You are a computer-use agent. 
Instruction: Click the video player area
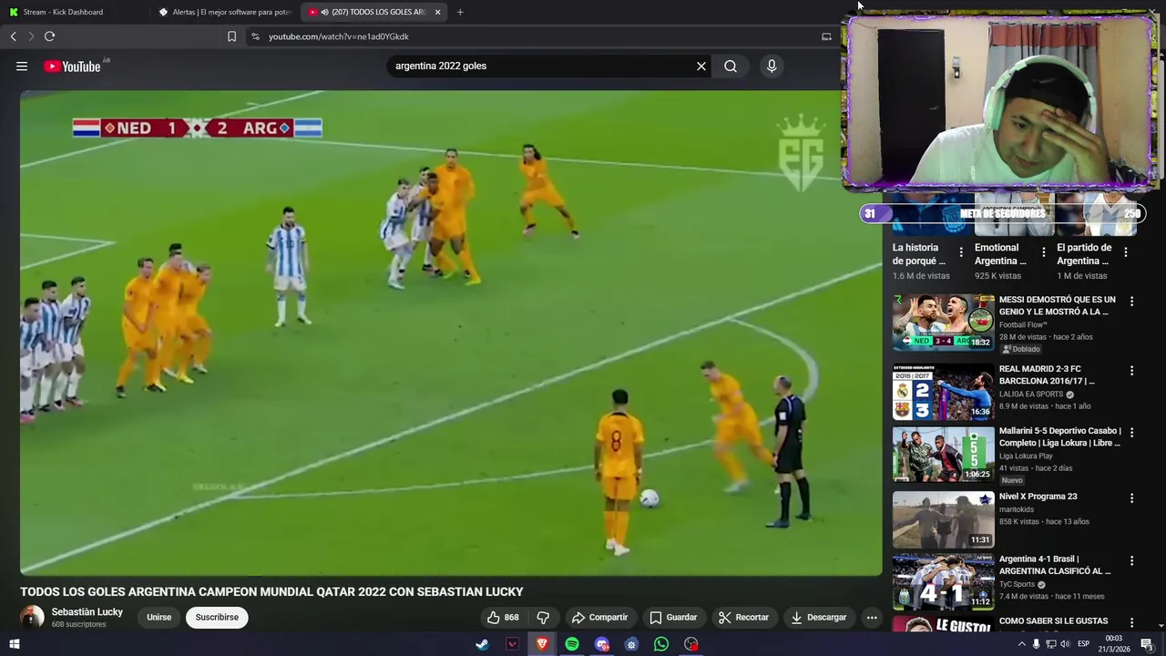click(x=451, y=333)
